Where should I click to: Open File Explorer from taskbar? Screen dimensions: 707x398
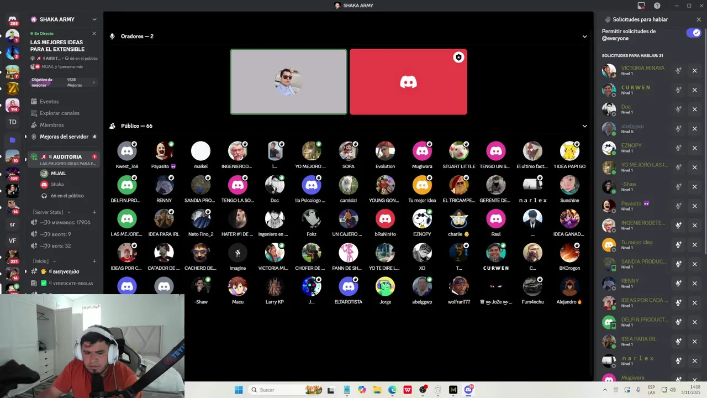tap(377, 390)
